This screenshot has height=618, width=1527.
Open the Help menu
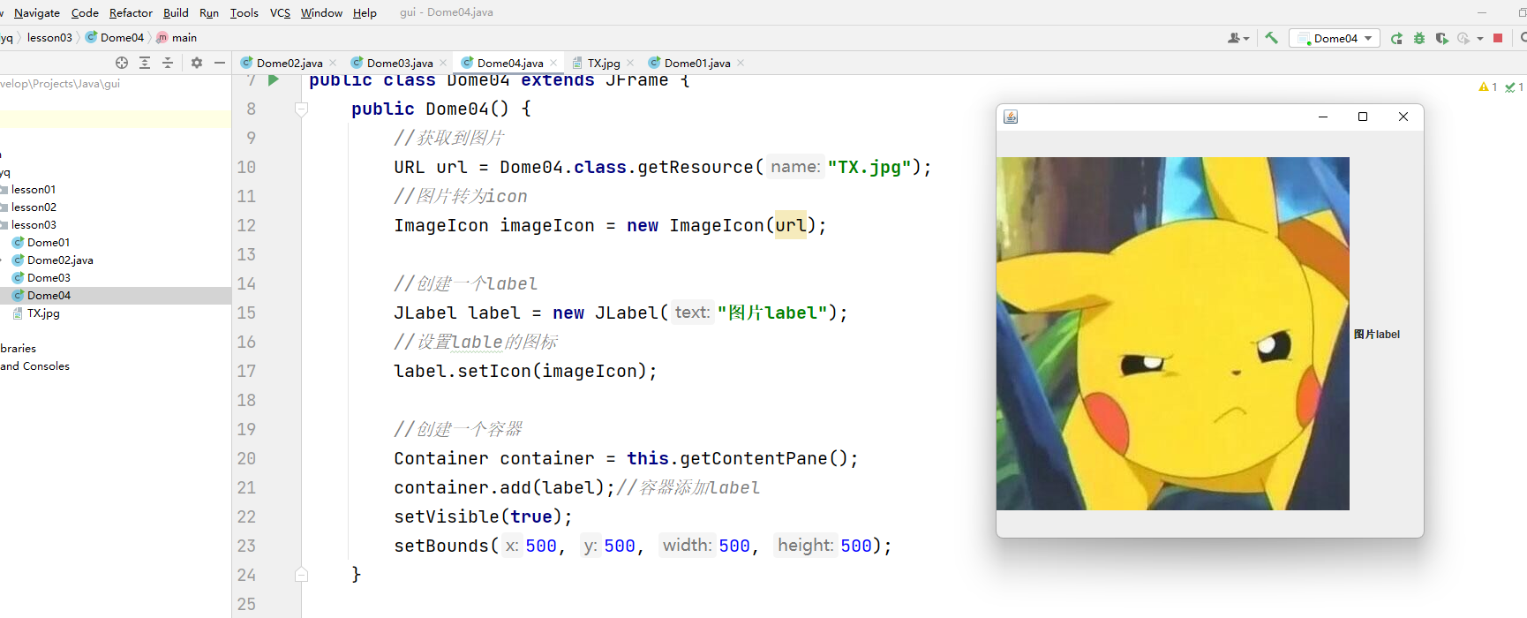(x=365, y=12)
